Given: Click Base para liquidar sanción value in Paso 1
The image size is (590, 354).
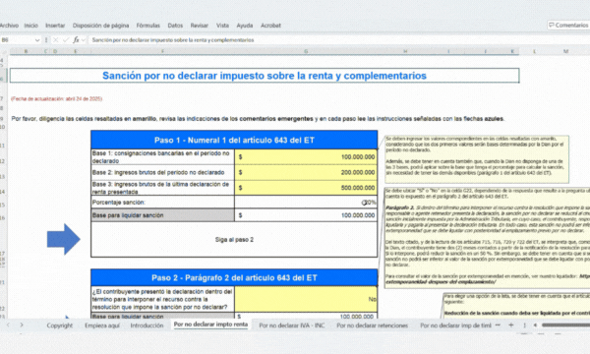Looking at the screenshot, I should [x=306, y=215].
